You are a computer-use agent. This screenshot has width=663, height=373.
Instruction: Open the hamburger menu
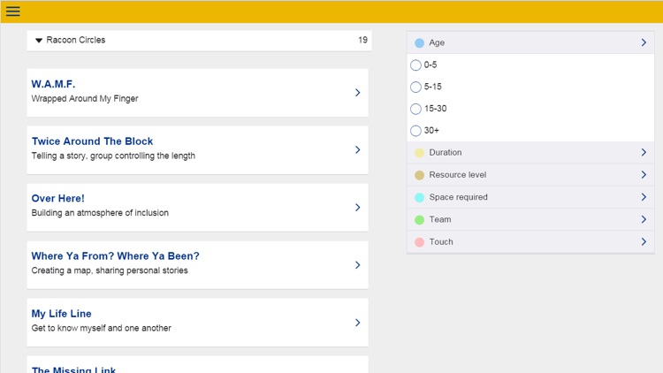click(x=13, y=11)
